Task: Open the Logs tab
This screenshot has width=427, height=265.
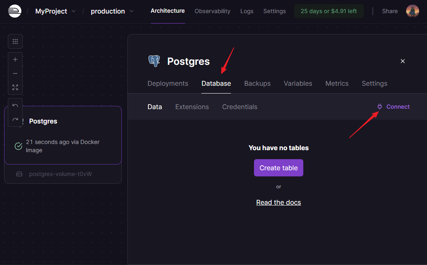Action: 247,11
